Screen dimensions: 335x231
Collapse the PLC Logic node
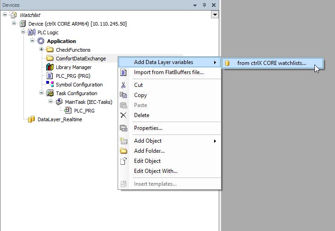[x=23, y=32]
